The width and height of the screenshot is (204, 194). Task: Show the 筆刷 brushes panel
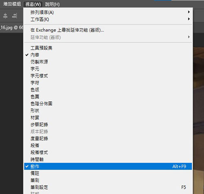[108, 180]
